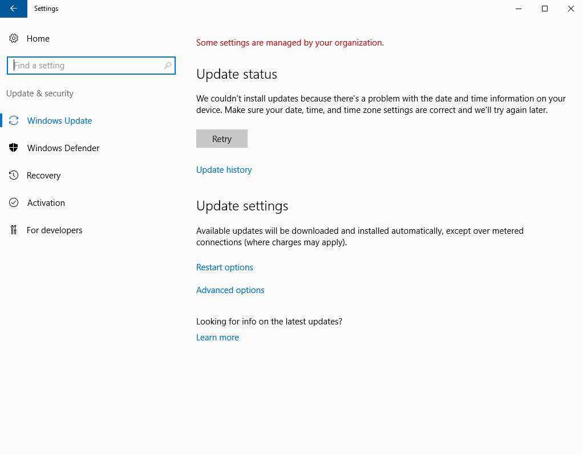Open the Update history link
Image resolution: width=583 pixels, height=455 pixels.
coord(224,170)
